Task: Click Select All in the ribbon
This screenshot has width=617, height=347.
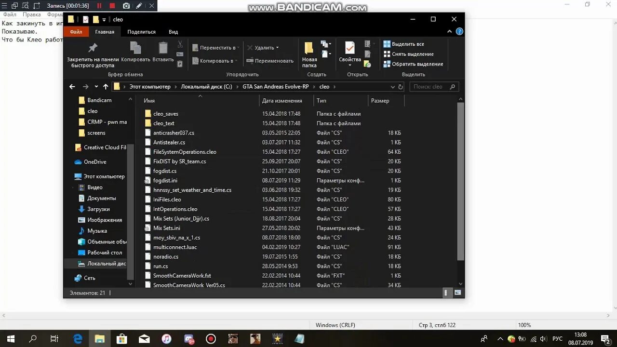Action: (x=403, y=44)
